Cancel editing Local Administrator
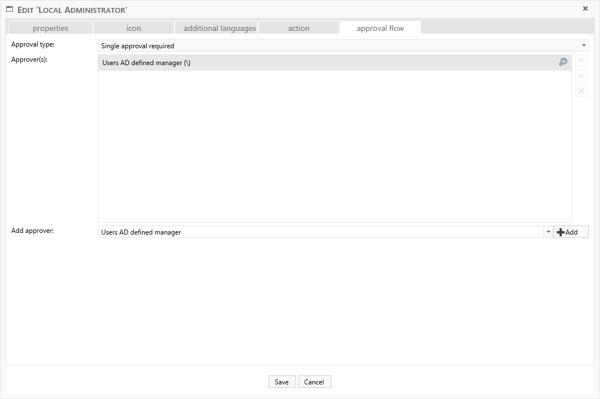Viewport: 600px width, 399px height. 314,382
